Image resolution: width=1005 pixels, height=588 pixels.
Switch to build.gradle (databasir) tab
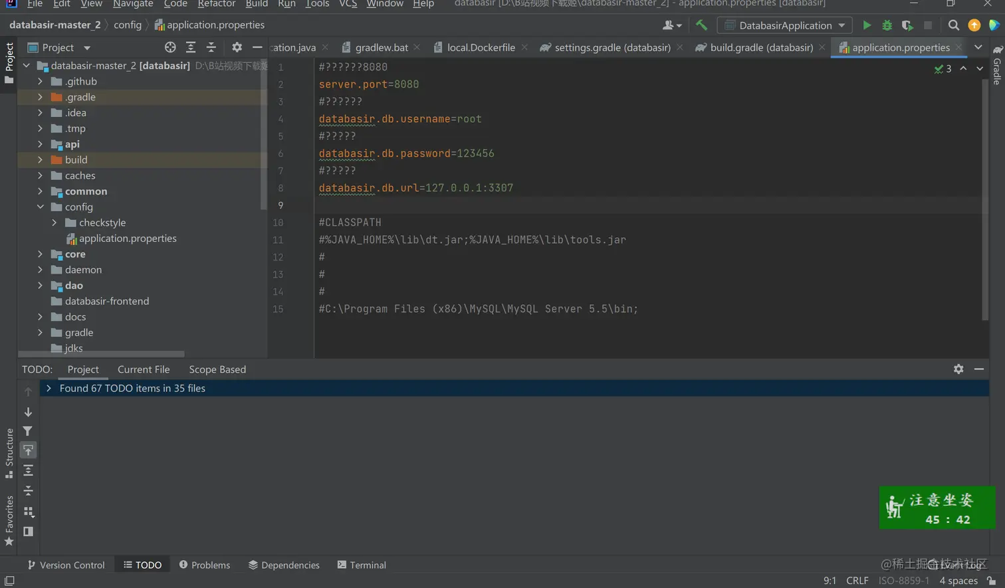(761, 47)
